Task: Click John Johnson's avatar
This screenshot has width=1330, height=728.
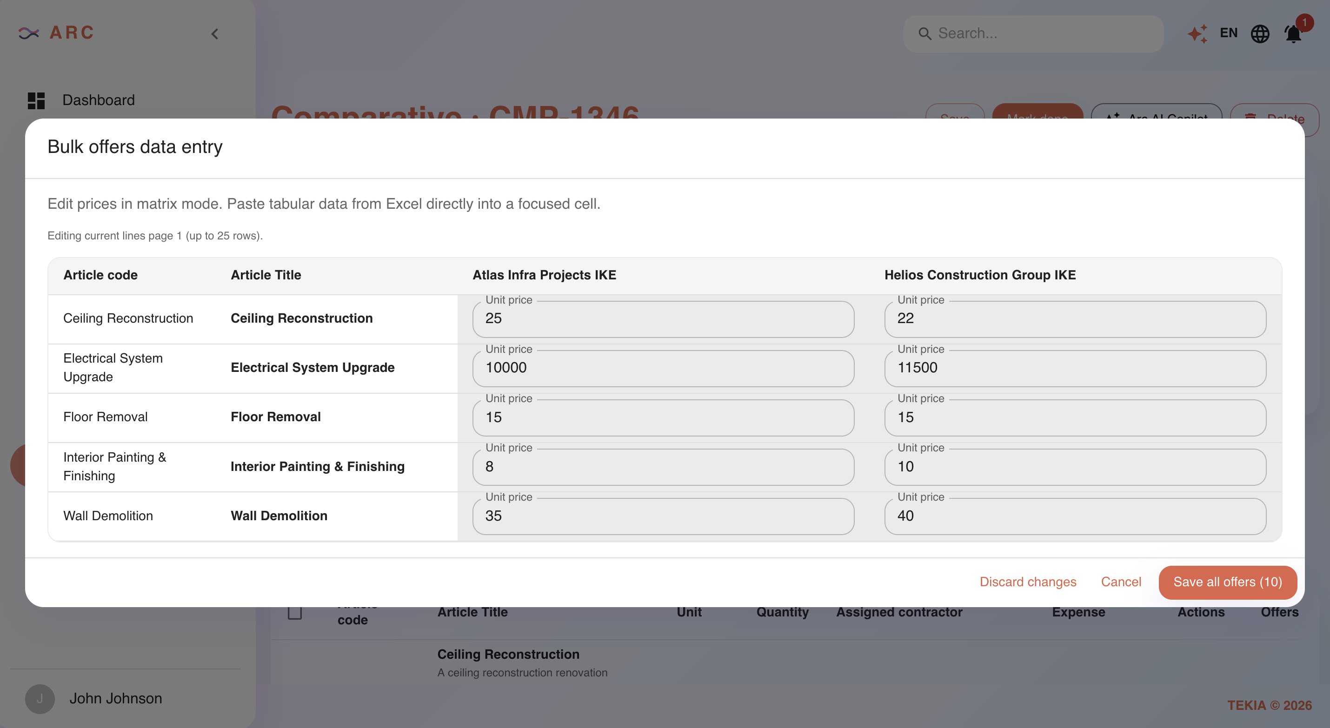Action: pos(40,699)
